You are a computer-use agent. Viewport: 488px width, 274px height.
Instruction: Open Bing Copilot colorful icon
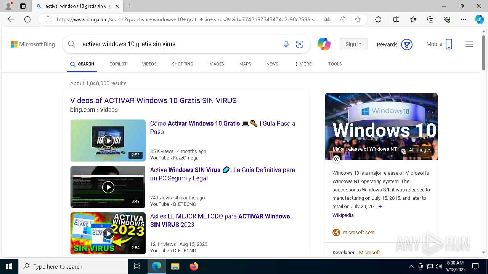324,44
